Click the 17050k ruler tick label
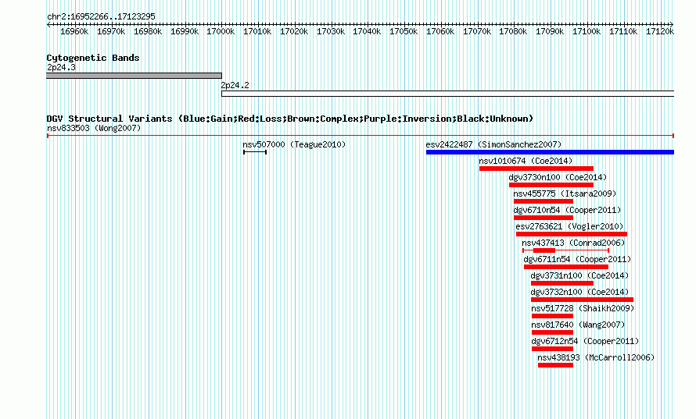 click(404, 31)
